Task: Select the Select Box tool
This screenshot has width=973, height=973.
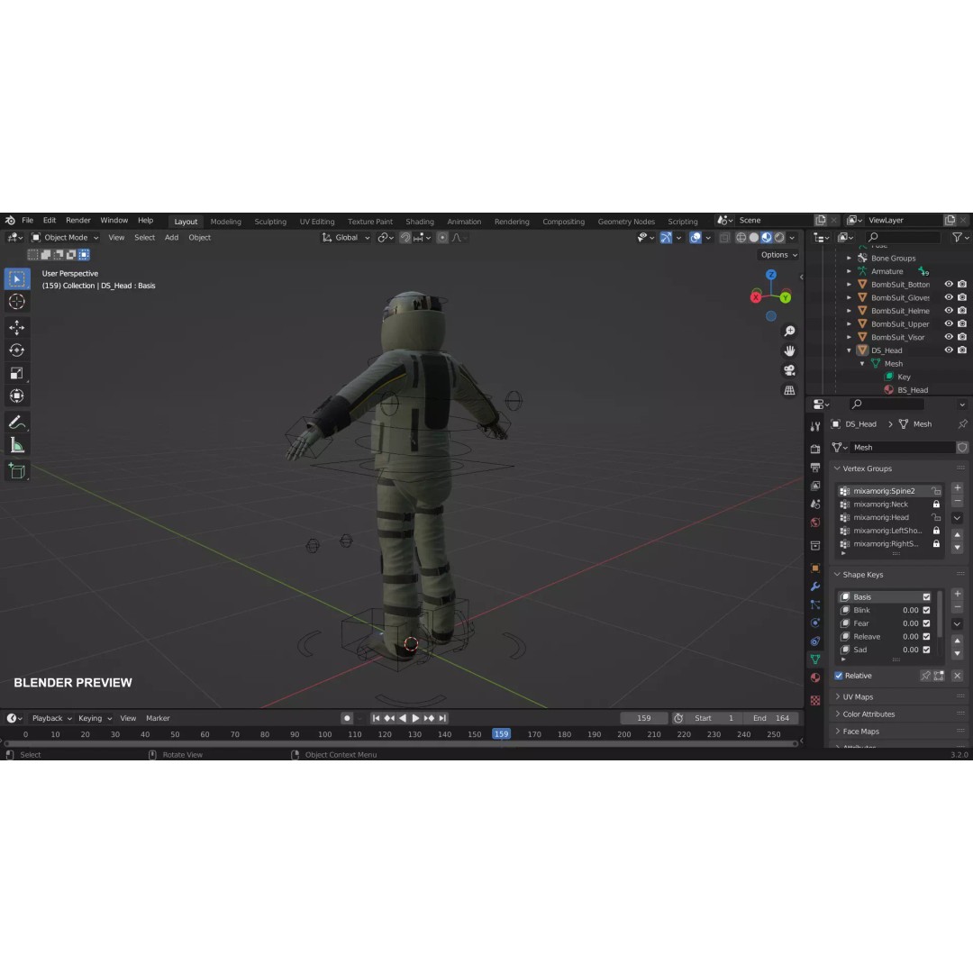Action: click(17, 279)
